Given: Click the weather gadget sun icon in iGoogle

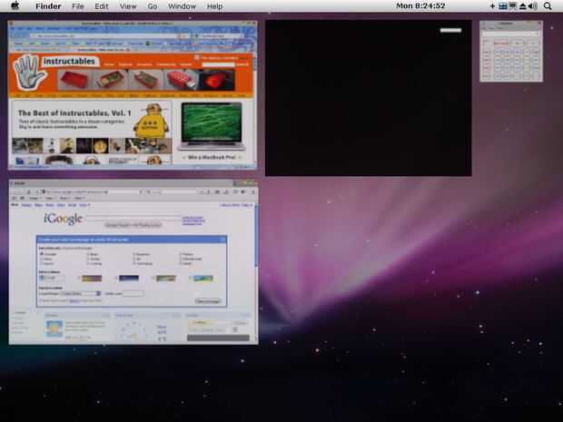Looking at the screenshot, I should 54,329.
